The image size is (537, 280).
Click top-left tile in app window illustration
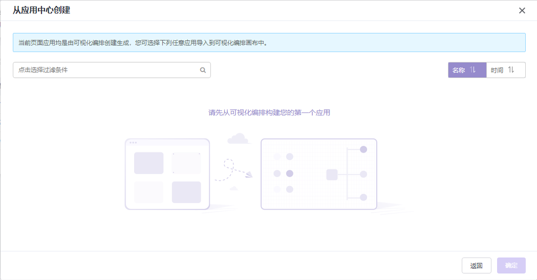click(148, 163)
